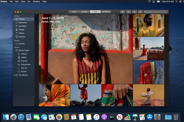Switch to the Years view tab

(x=74, y=12)
